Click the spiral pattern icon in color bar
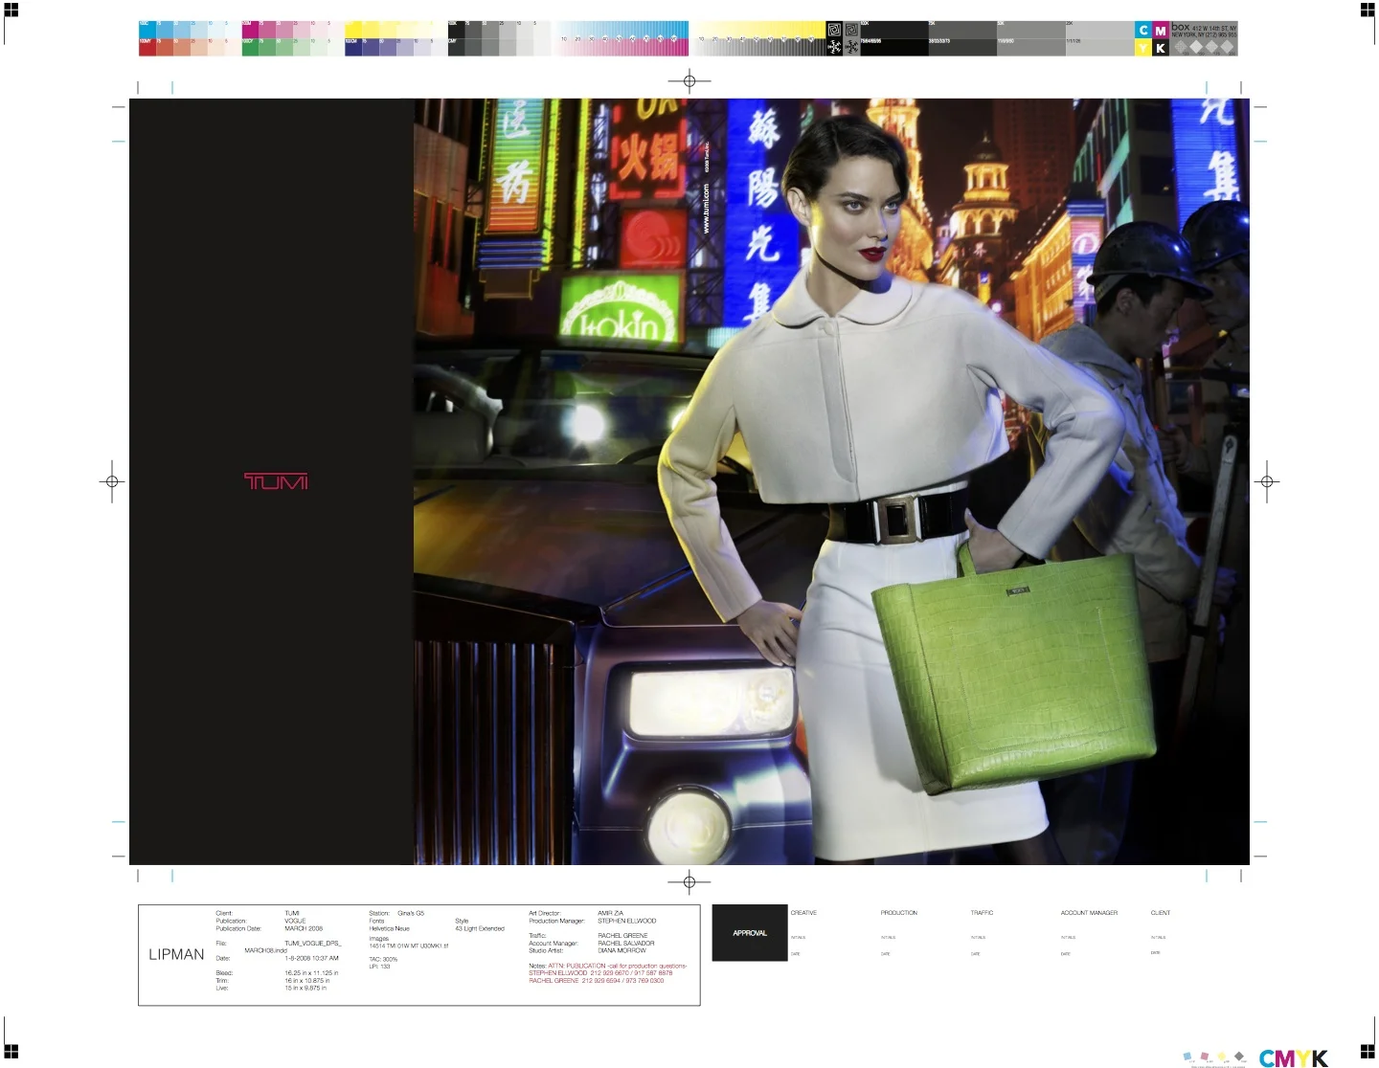The height and width of the screenshot is (1068, 1379). (834, 30)
